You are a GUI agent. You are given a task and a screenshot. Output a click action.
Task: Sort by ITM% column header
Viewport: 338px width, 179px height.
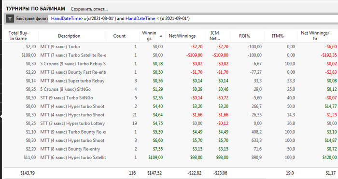[x=278, y=36]
